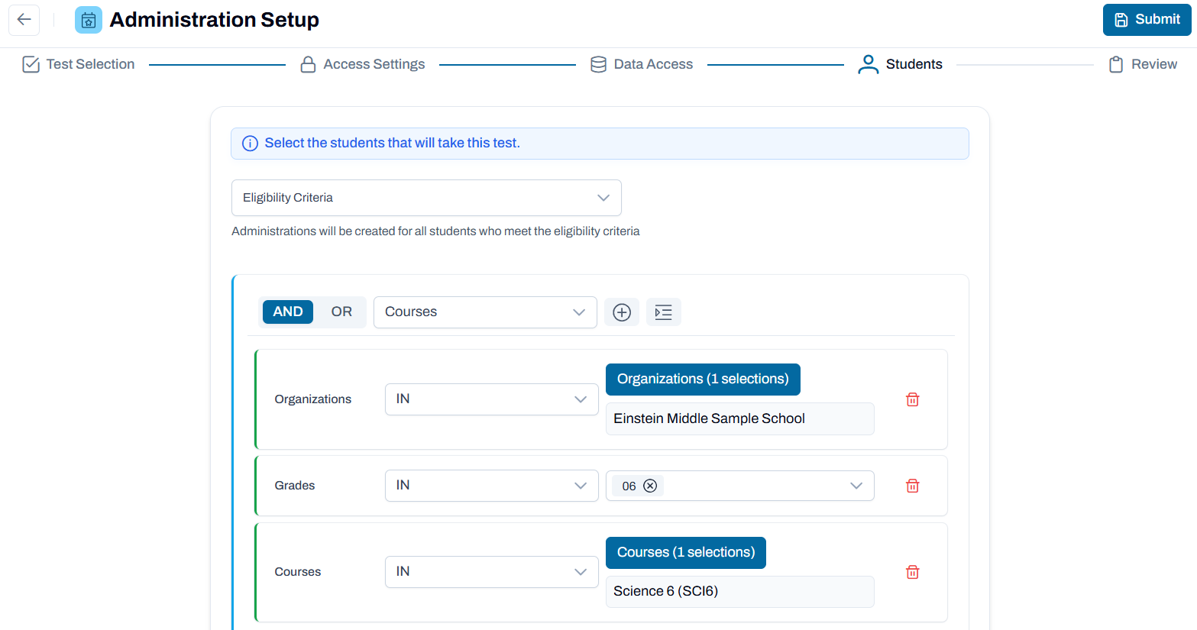Open the Courses field selector dropdown
Image resolution: width=1197 pixels, height=630 pixels.
(485, 312)
